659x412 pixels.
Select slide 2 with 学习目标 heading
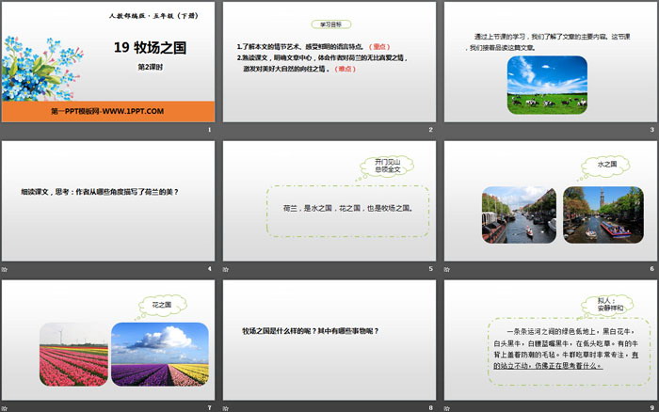(329, 62)
